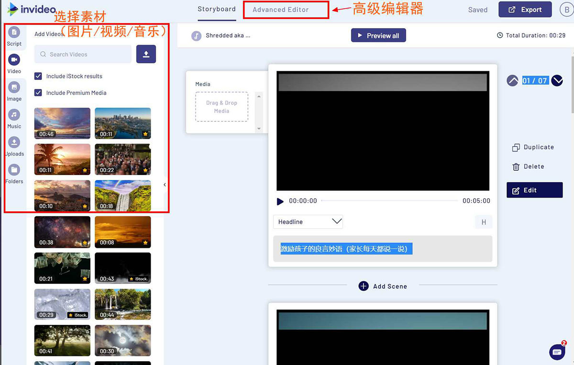Open the Uploads section icon
This screenshot has height=365, width=574.
pyautogui.click(x=14, y=143)
